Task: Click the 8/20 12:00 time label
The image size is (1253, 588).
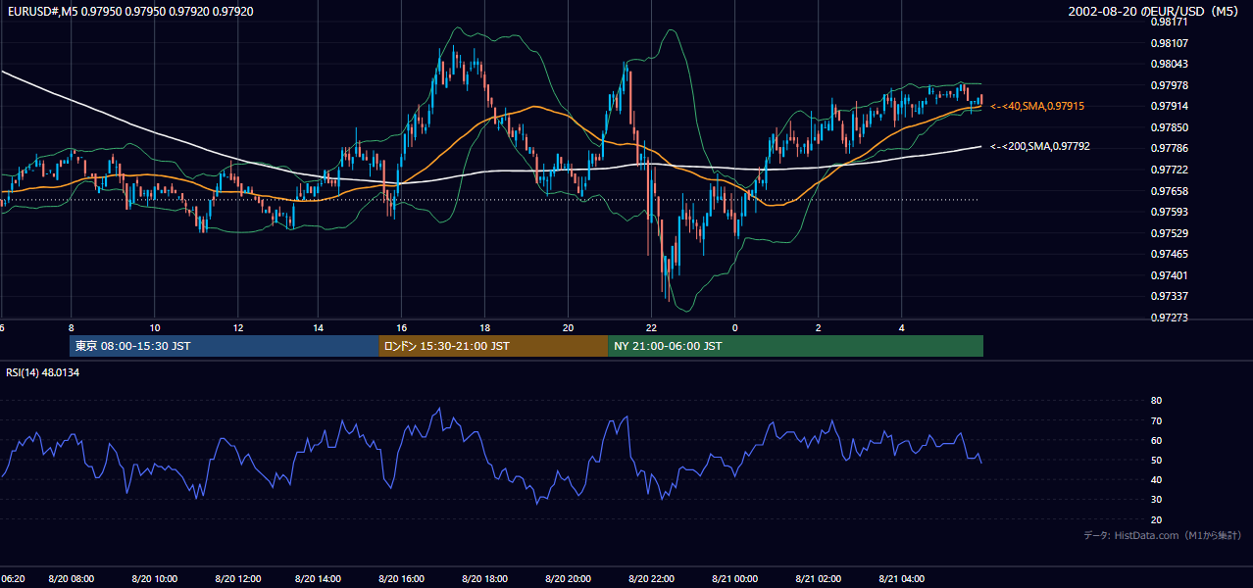Action: 238,578
